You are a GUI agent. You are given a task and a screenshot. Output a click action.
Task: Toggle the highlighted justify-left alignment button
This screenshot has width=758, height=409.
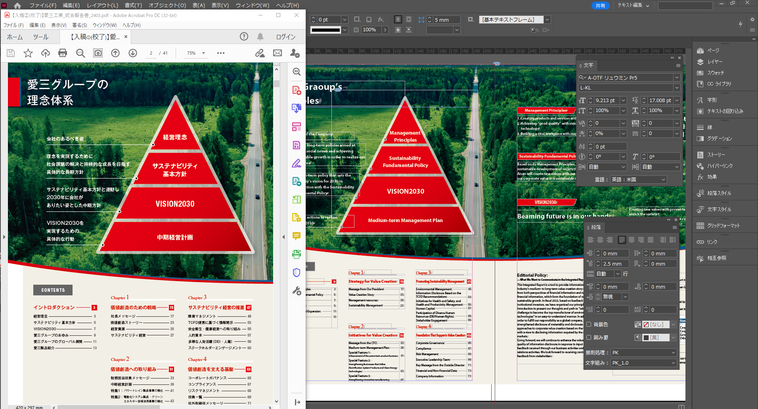tap(622, 240)
